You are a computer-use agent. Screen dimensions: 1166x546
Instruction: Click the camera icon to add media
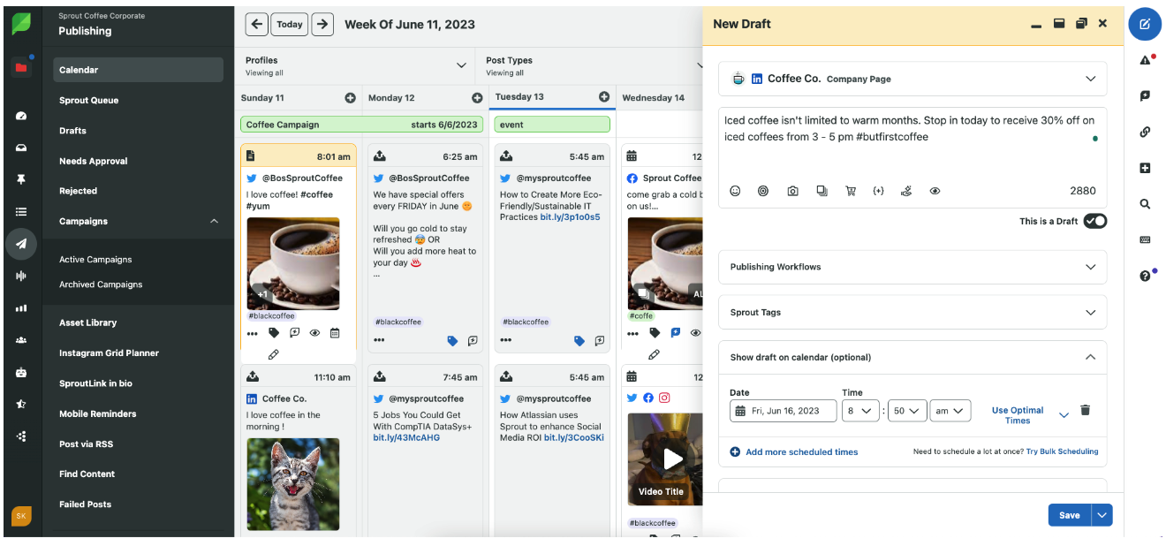(793, 191)
